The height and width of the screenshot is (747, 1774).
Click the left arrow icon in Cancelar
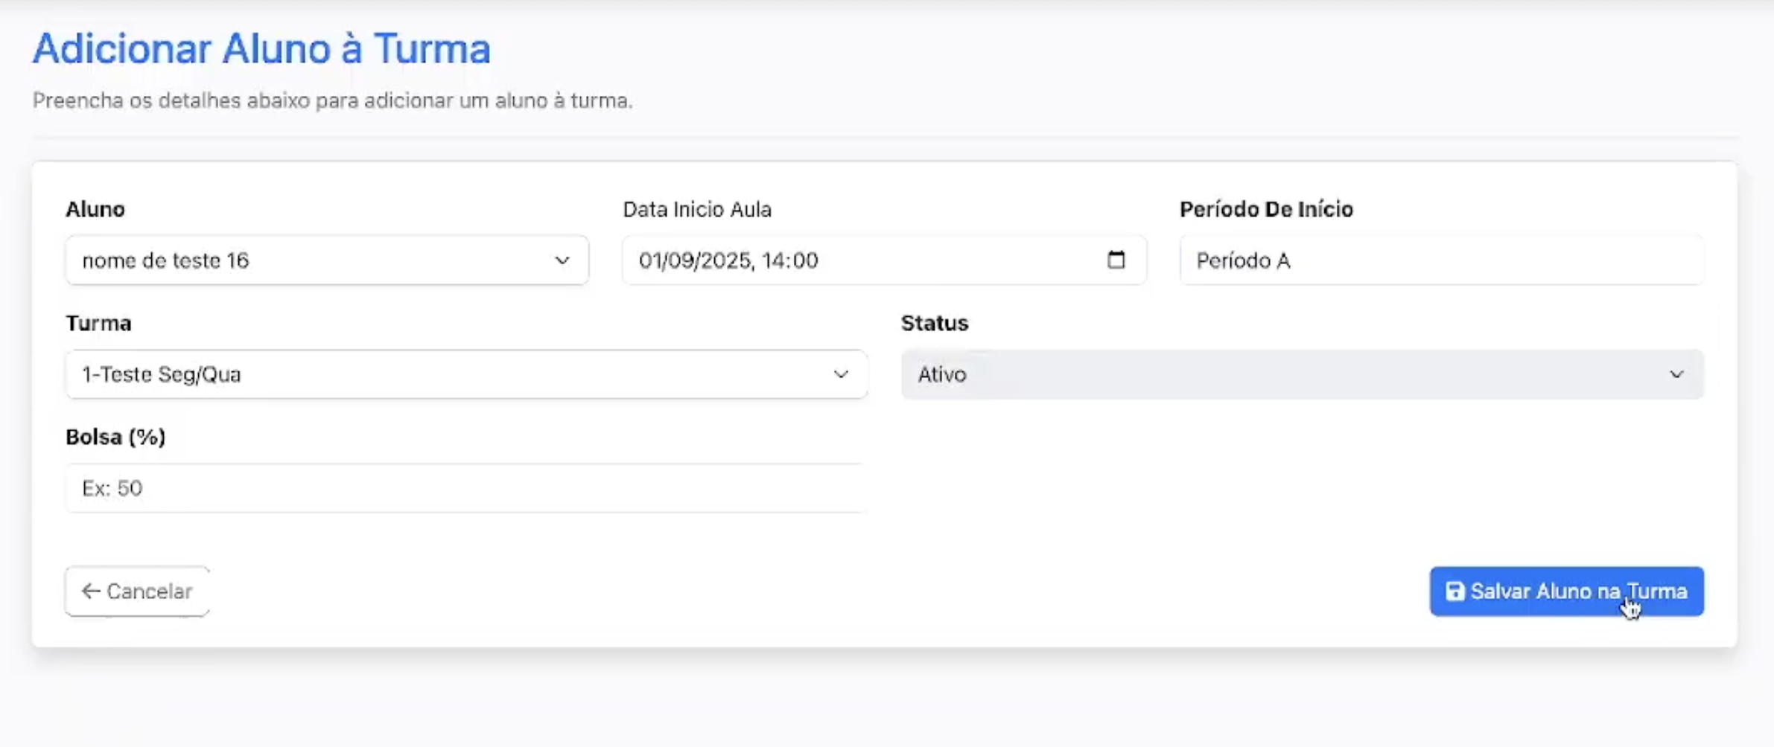[91, 591]
